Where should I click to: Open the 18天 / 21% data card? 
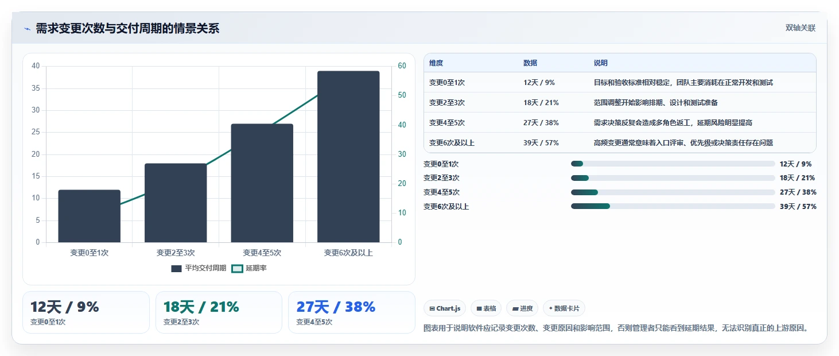pos(219,312)
